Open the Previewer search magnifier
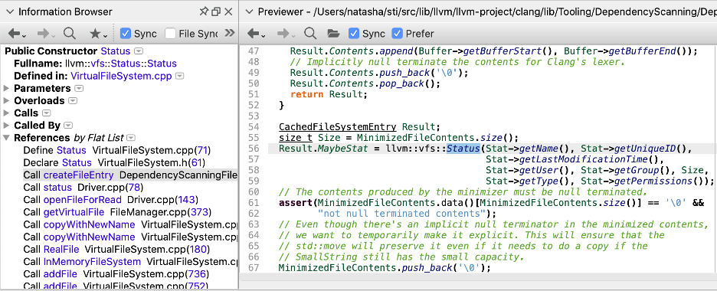The height and width of the screenshot is (291, 717). pyautogui.click(x=310, y=34)
